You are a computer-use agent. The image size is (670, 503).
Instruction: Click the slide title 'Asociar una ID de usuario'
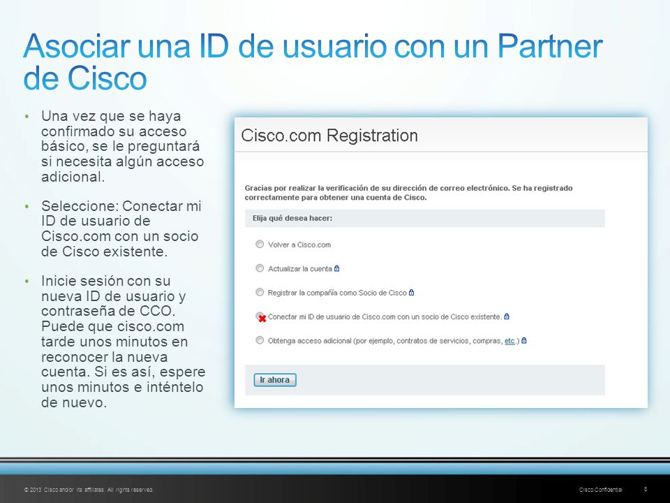pyautogui.click(x=313, y=62)
